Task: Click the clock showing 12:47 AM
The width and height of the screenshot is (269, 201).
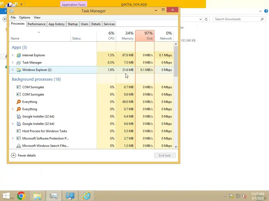Action: pos(257,194)
